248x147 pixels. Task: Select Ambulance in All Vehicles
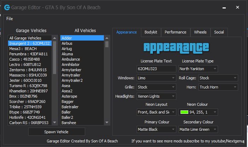[82, 59]
